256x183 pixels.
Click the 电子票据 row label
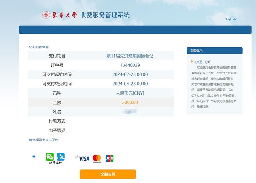pos(57,130)
